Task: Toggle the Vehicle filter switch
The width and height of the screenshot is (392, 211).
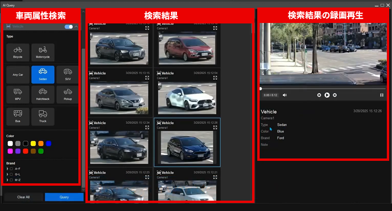Action: (x=69, y=27)
